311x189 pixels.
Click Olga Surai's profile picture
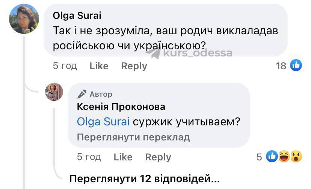pyautogui.click(x=24, y=19)
